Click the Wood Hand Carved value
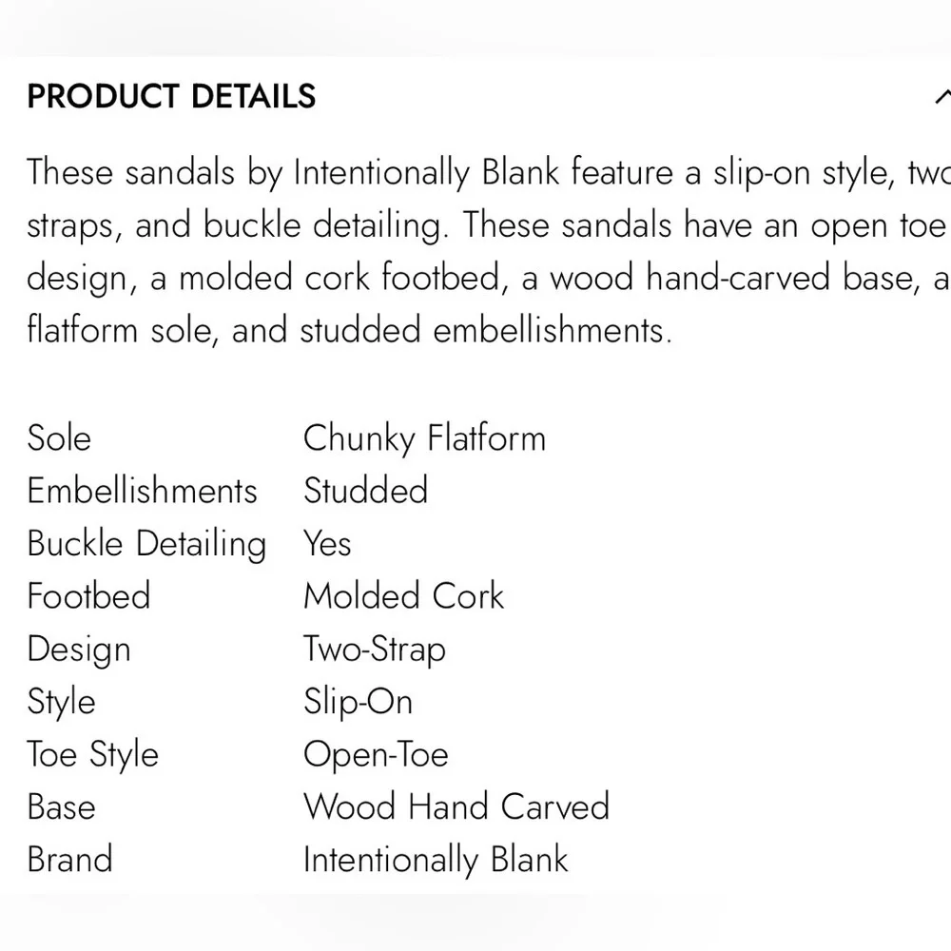The image size is (951, 951). coord(456,806)
